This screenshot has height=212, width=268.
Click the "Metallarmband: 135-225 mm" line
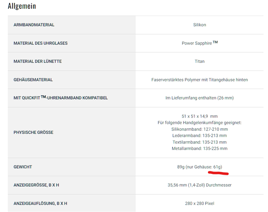click(199, 149)
